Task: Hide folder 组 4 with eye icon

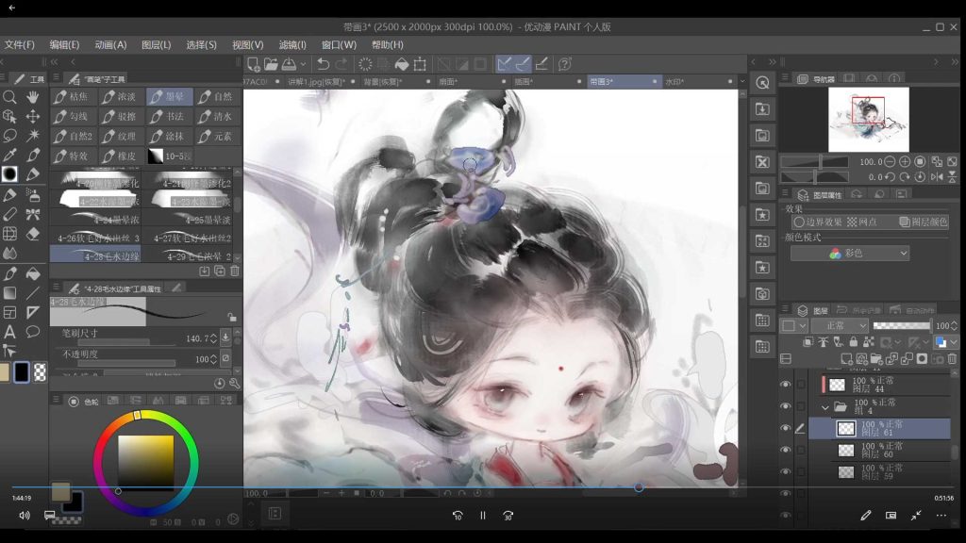Action: point(785,406)
